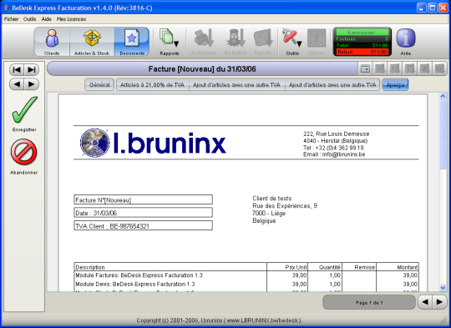Open Aide blue info icon

[x=406, y=42]
